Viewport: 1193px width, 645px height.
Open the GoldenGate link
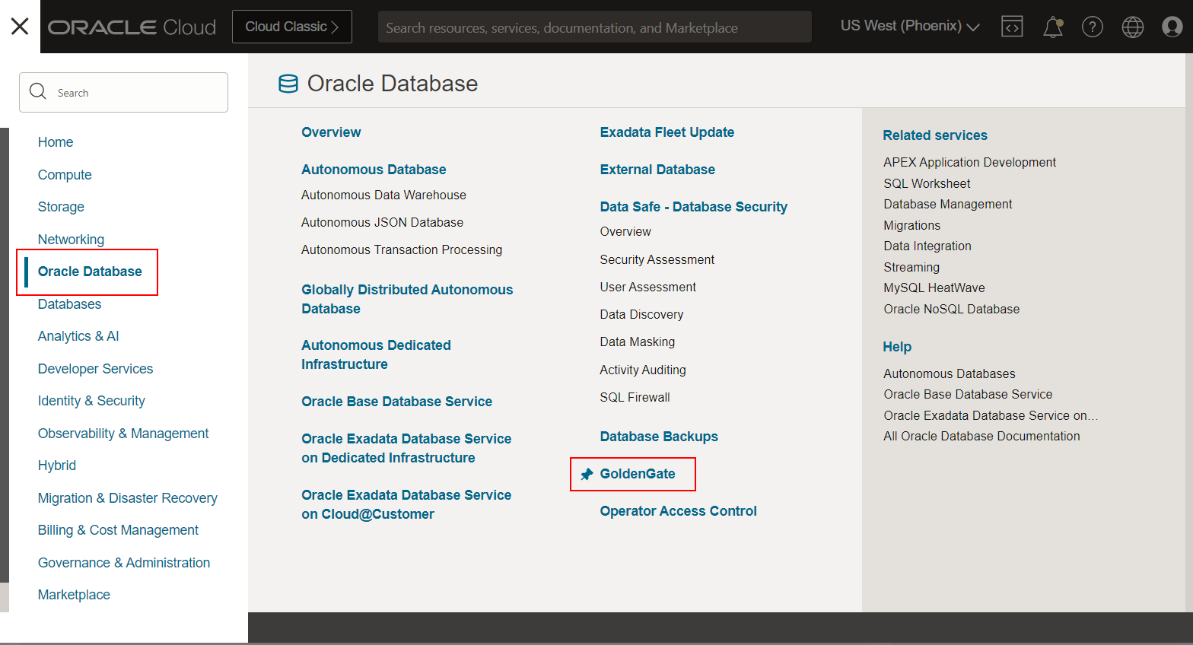pyautogui.click(x=638, y=474)
